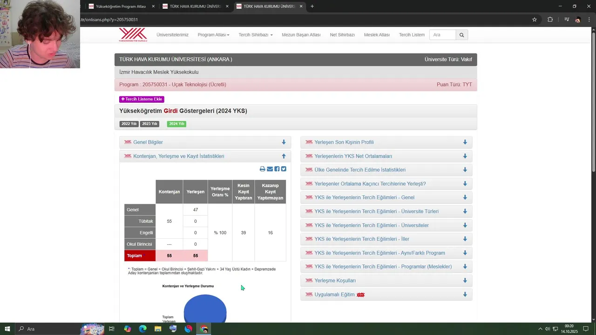Expand the Uygulamalı Eğitim section
Screen dimensions: 596x335
click(386, 295)
